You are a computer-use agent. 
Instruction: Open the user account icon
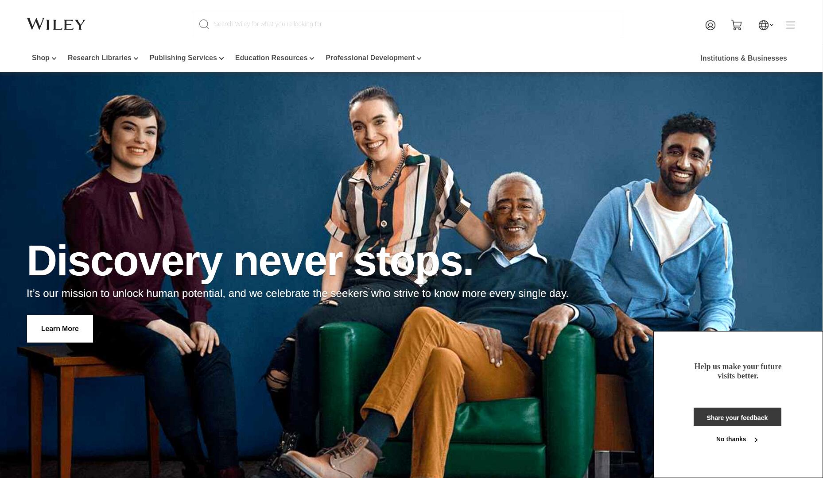point(710,25)
